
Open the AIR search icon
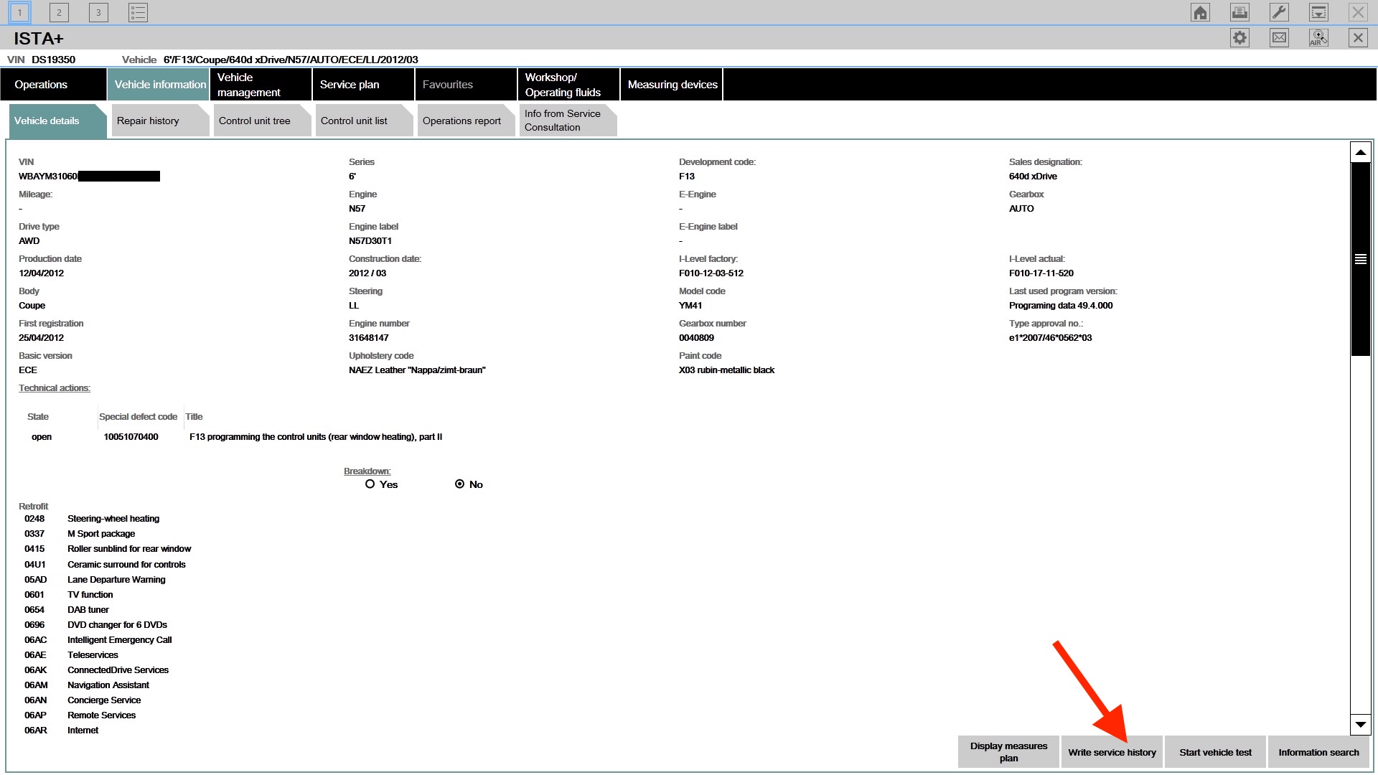click(1319, 38)
